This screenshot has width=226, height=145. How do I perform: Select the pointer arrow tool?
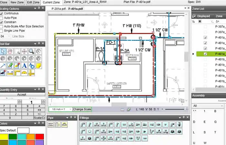coord(3,51)
